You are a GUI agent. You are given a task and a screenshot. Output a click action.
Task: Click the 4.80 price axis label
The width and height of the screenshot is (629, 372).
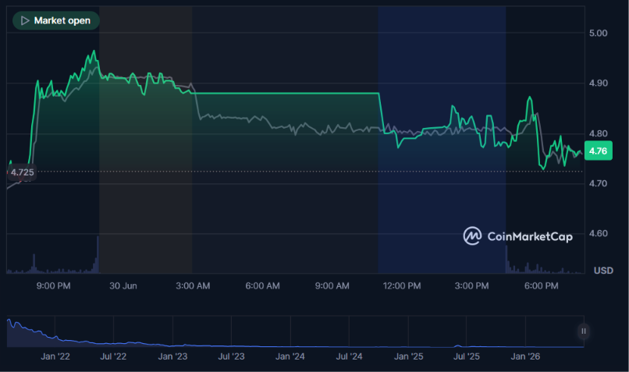click(598, 133)
